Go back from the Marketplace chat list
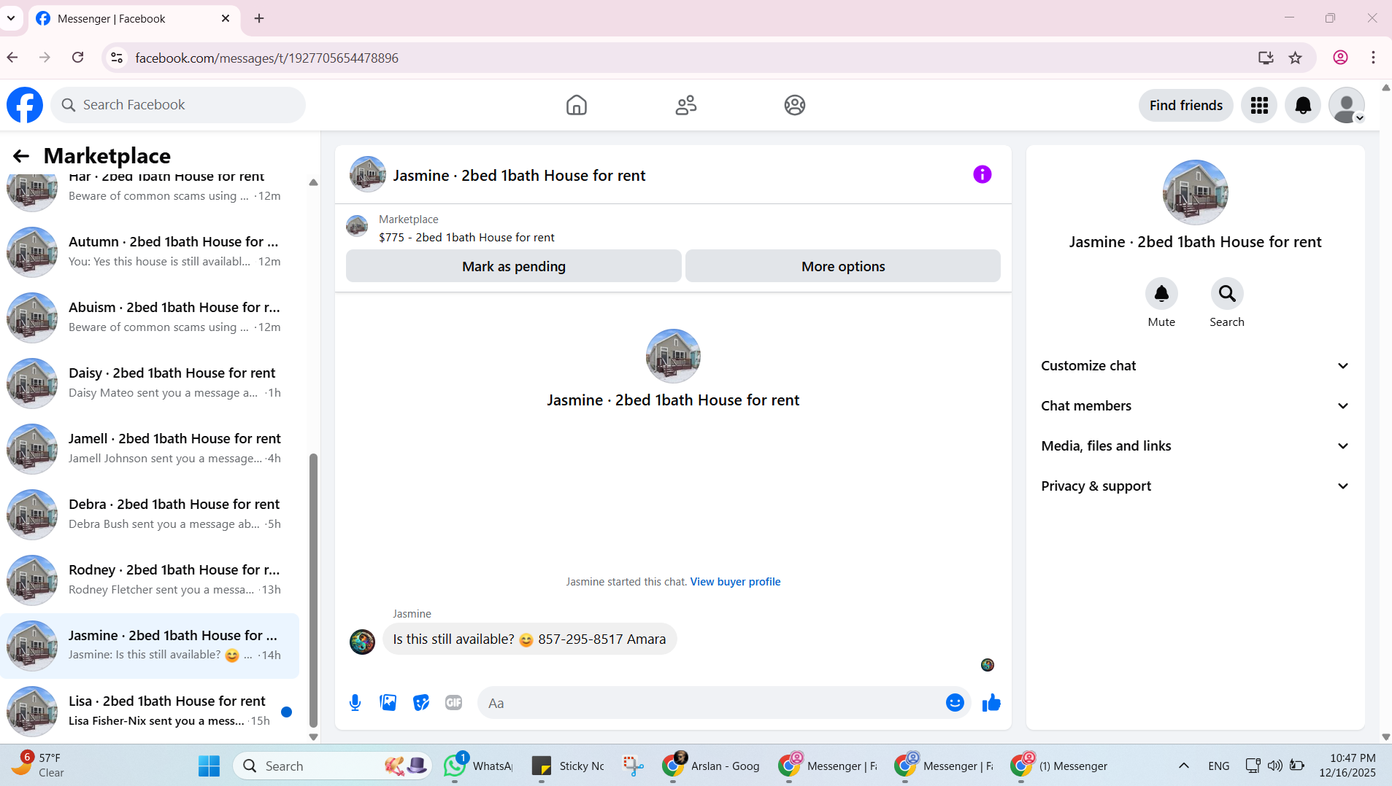The image size is (1392, 786). (x=21, y=155)
